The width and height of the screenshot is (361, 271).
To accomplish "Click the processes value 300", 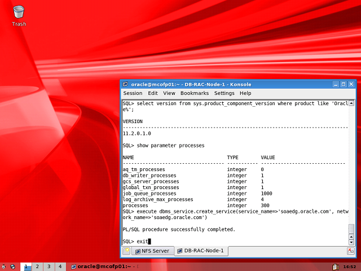I will tap(265, 206).
